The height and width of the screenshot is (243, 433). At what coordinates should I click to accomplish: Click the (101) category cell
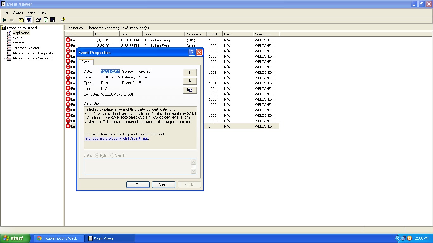pos(191,40)
